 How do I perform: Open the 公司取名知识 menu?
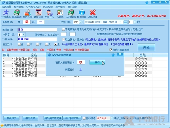click(33, 7)
